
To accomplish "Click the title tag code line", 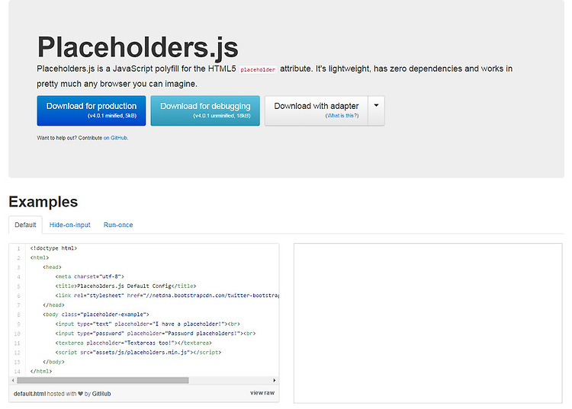I will coord(126,286).
